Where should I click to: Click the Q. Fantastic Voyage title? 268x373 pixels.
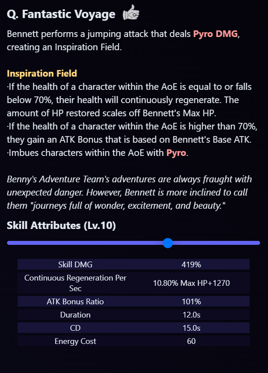pyautogui.click(x=61, y=14)
